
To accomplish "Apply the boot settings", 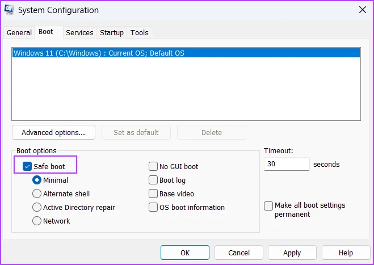I will coord(292,253).
